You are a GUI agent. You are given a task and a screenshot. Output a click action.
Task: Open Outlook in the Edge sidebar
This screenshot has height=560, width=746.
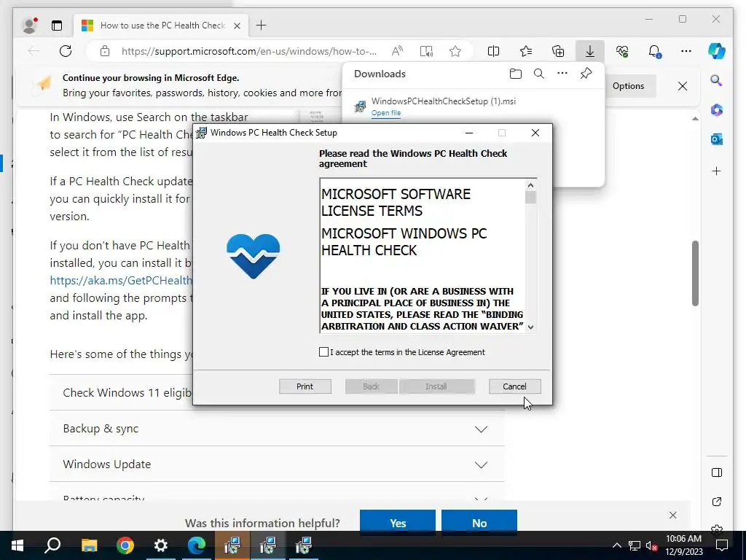[717, 139]
